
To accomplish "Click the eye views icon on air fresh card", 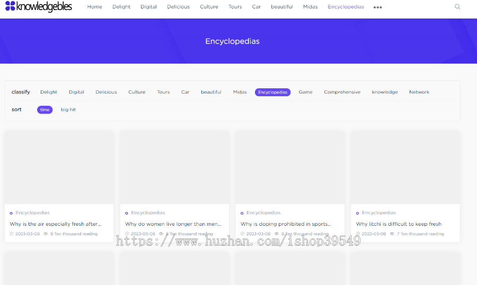I will click(46, 234).
